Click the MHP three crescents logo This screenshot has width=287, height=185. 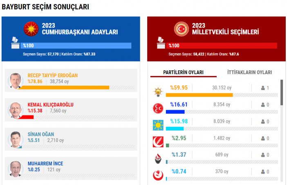coord(157,108)
